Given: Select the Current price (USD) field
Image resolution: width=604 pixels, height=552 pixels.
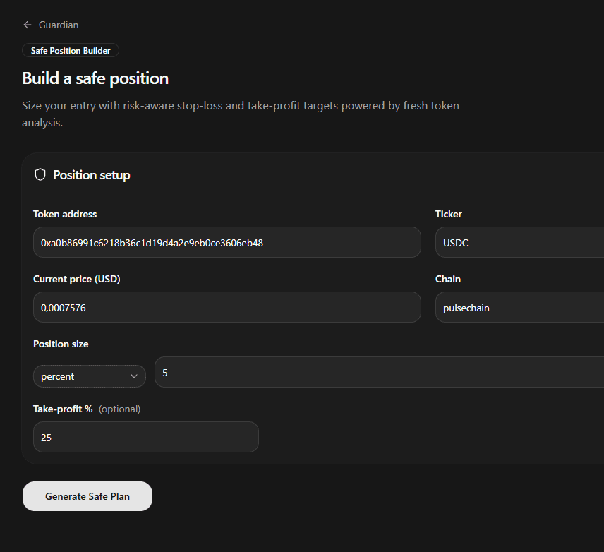Looking at the screenshot, I should pos(227,307).
